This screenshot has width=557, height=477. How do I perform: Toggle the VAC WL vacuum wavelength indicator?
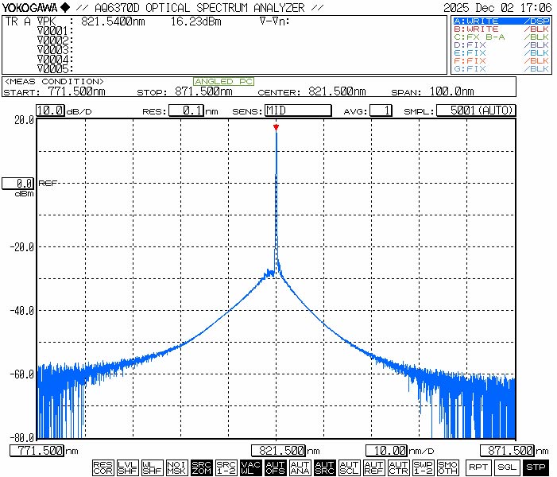tap(250, 467)
